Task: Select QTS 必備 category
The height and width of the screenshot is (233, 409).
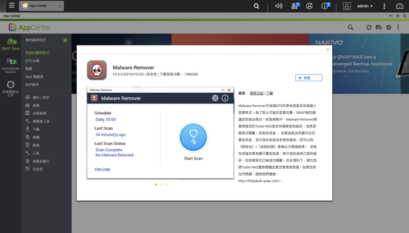Action: 32,61
